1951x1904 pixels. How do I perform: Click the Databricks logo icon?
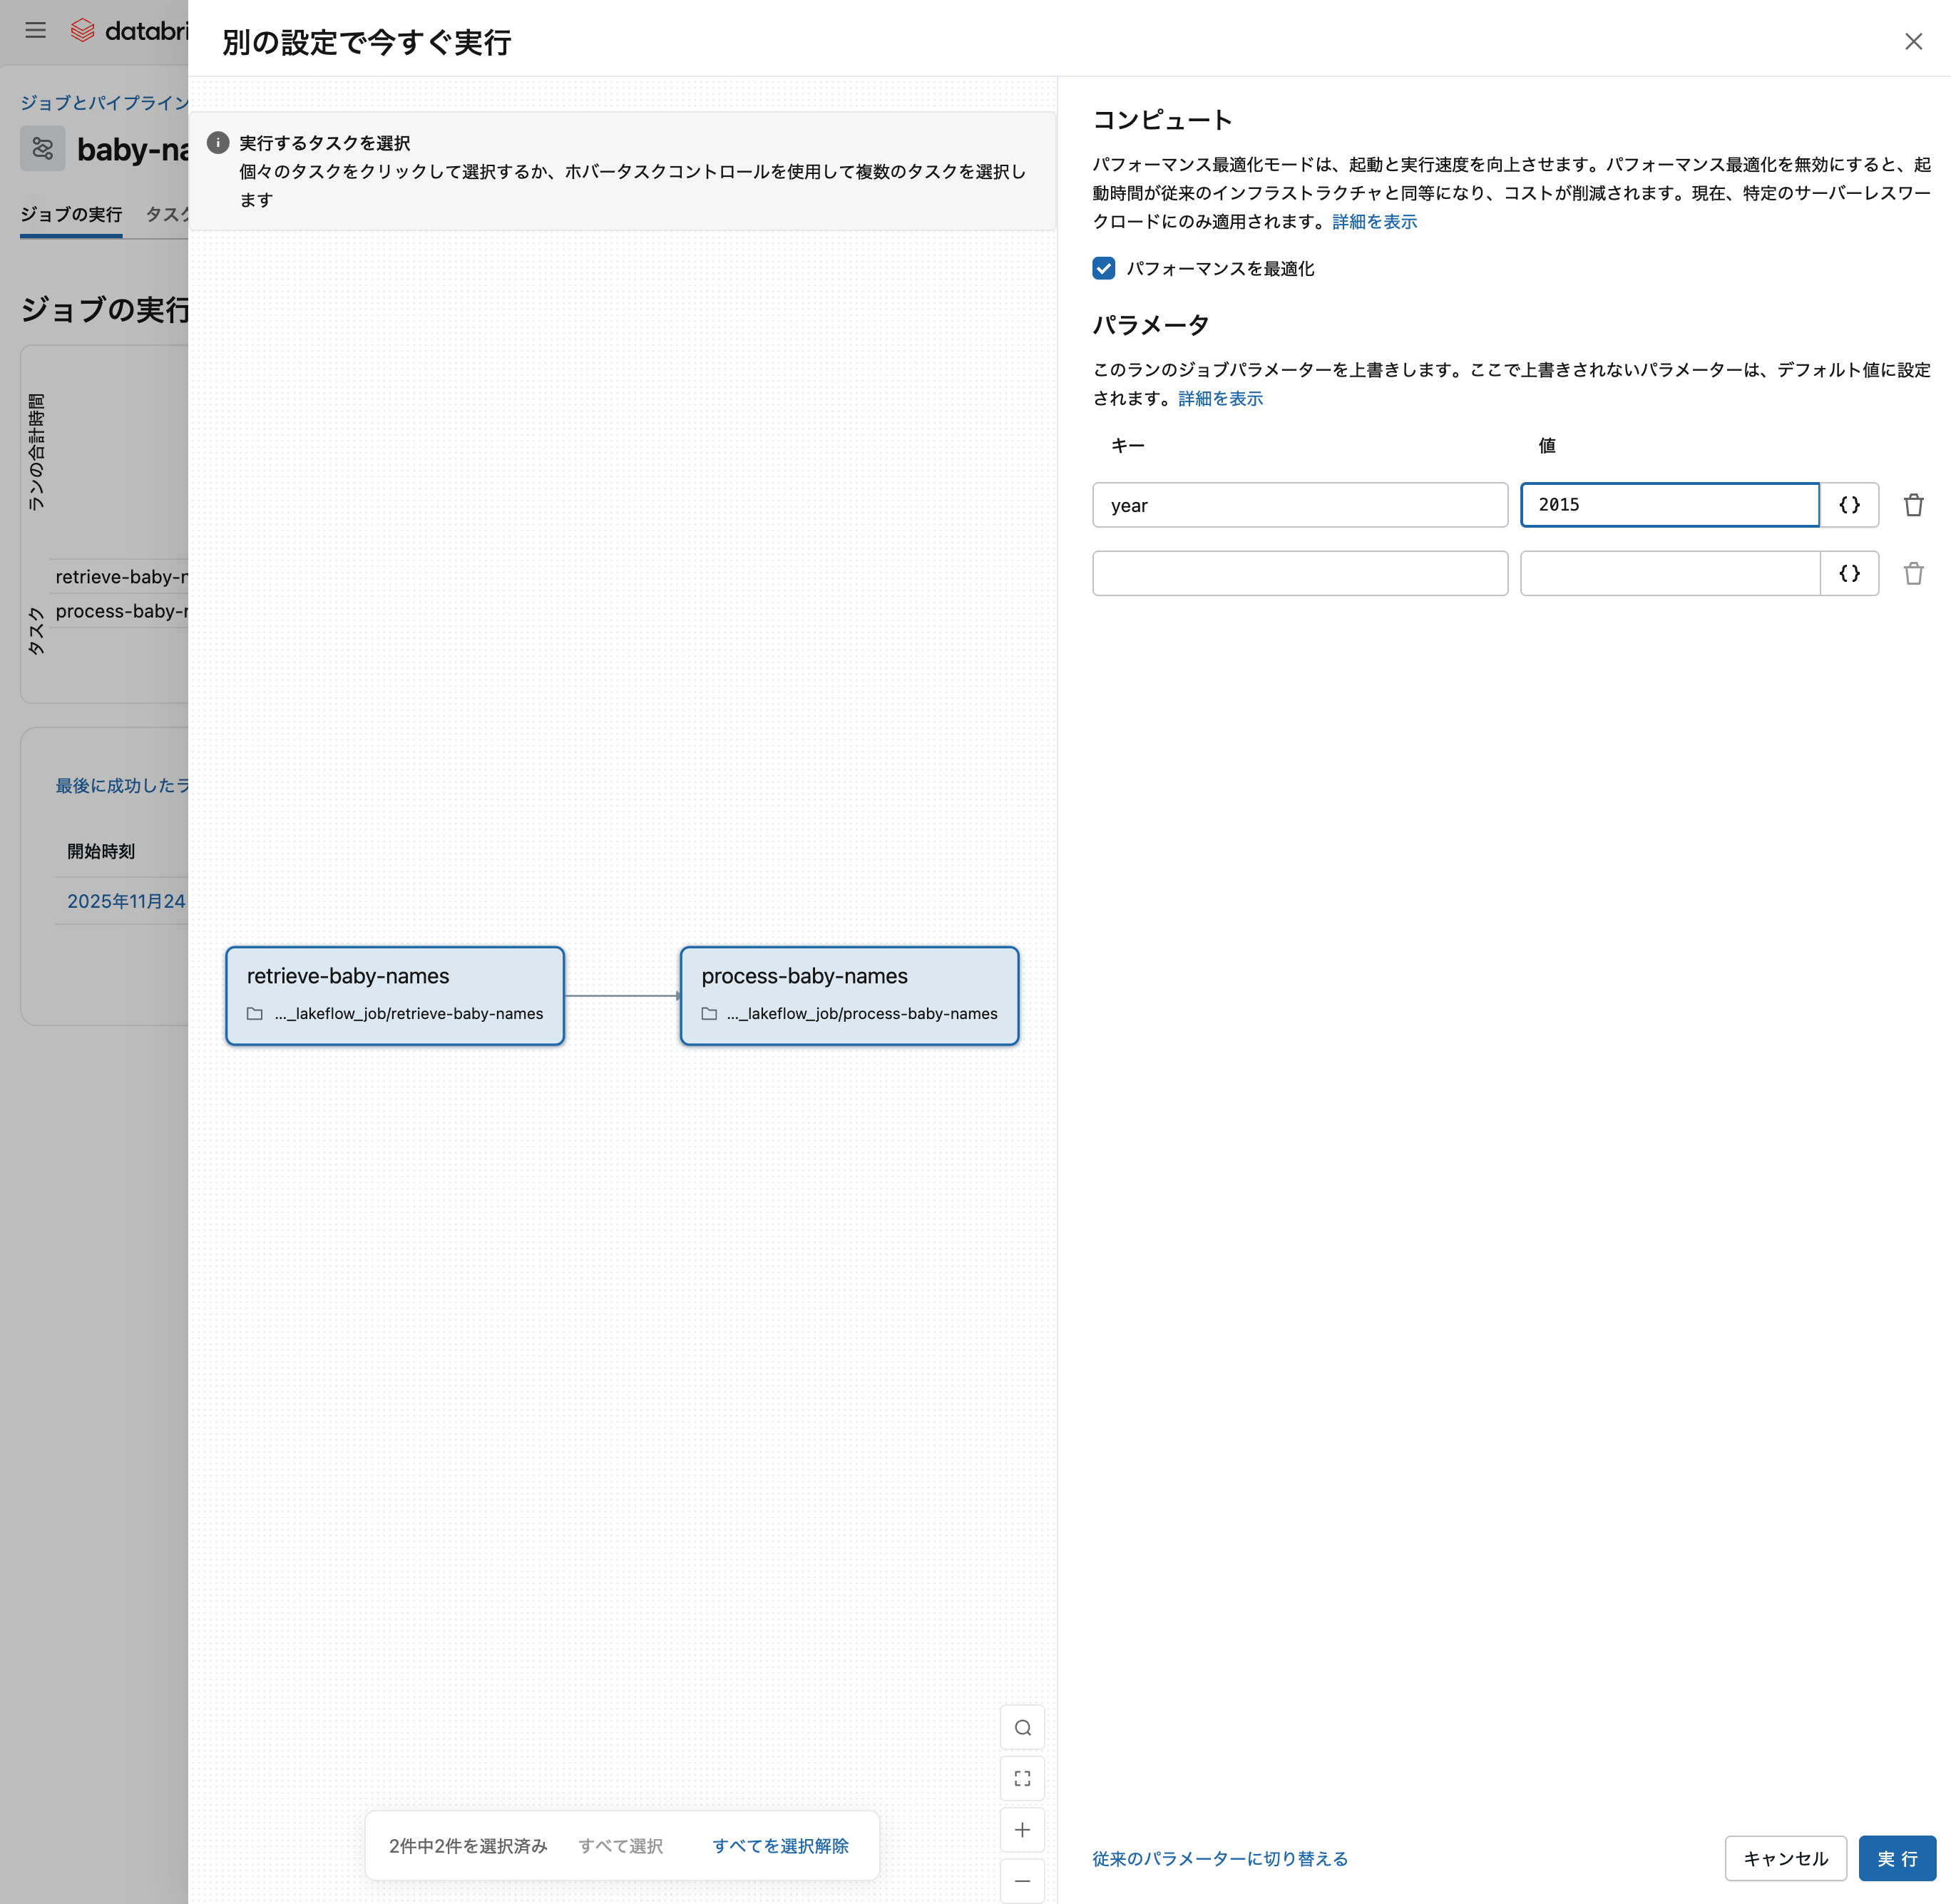point(82,30)
